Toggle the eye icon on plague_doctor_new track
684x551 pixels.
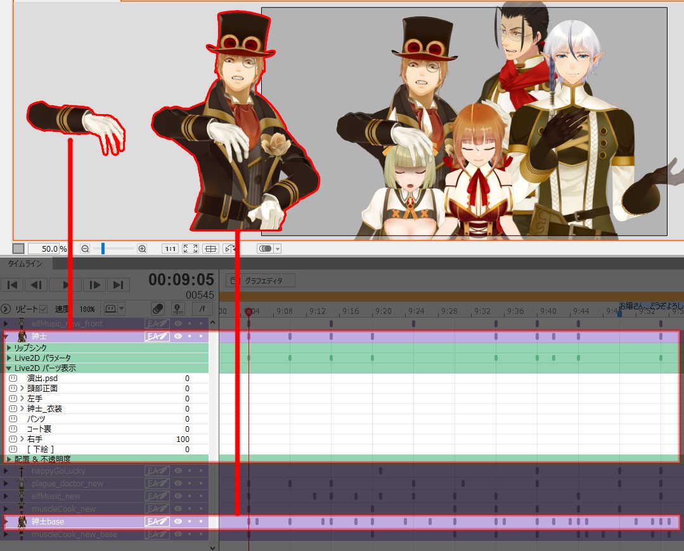[178, 483]
